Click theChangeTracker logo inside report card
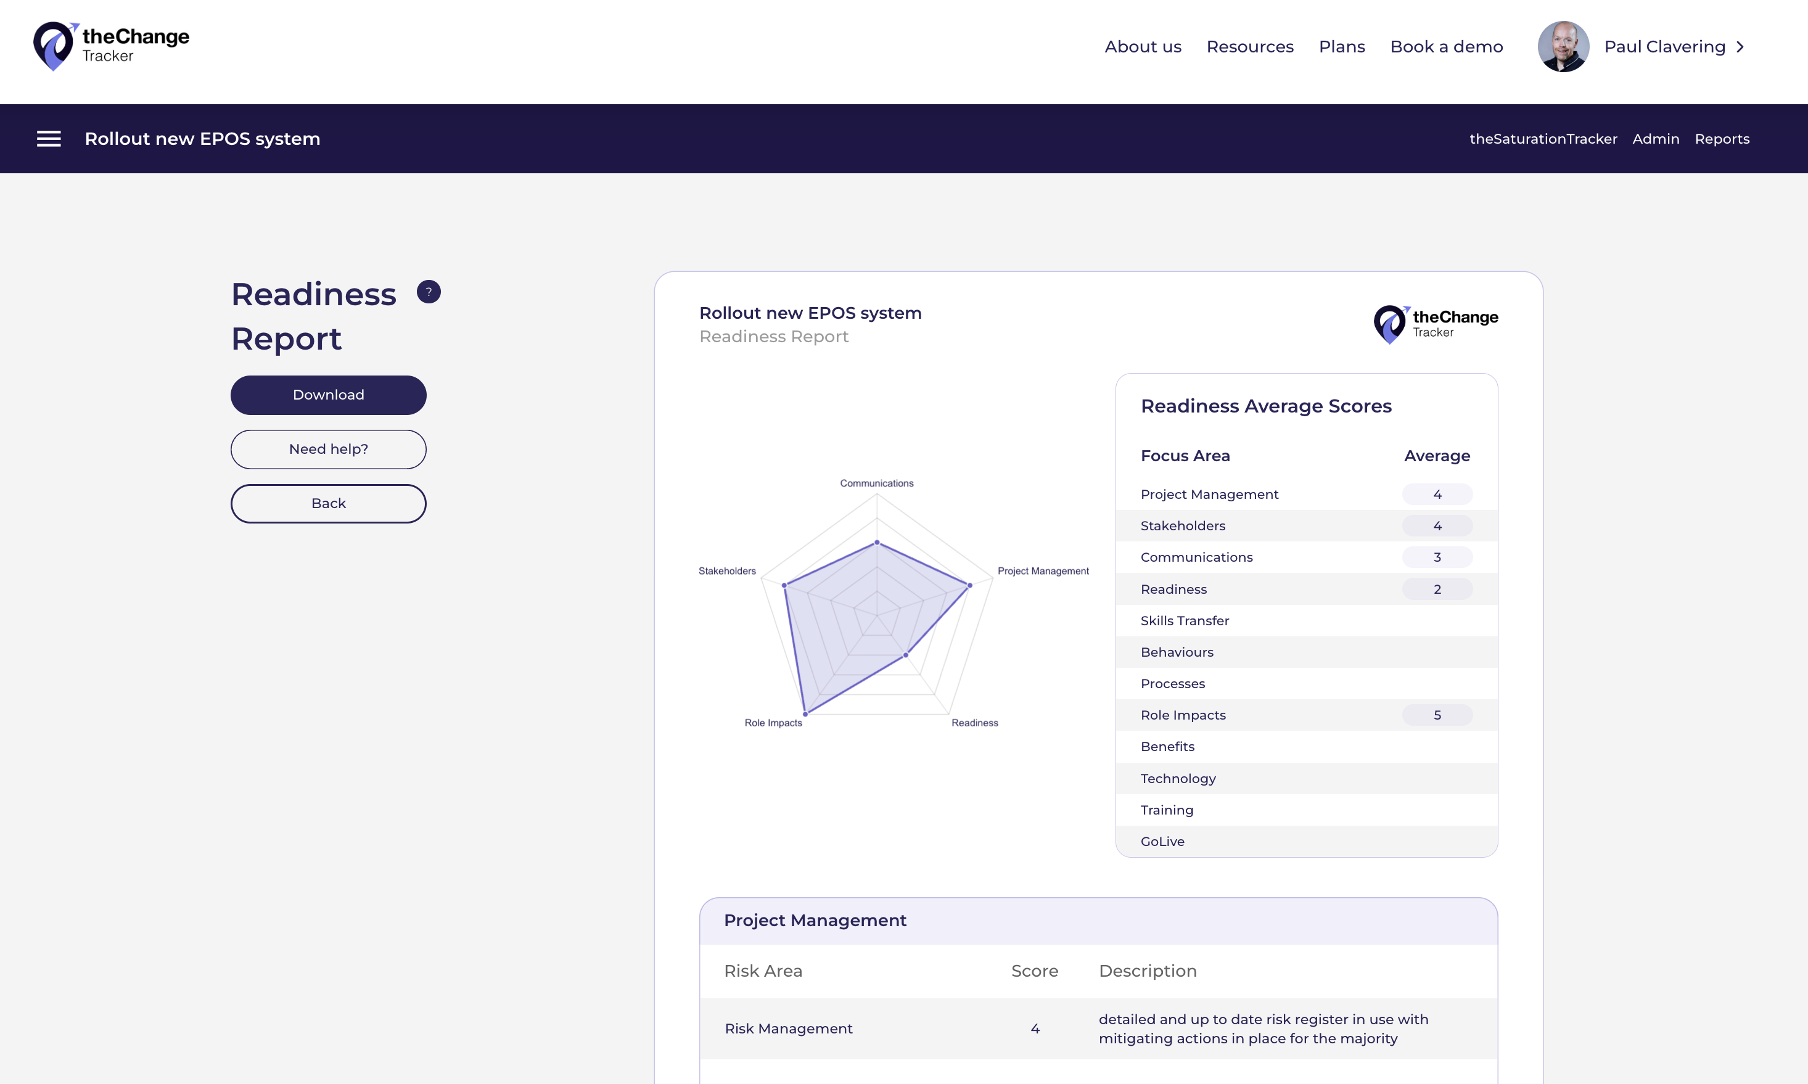The height and width of the screenshot is (1084, 1808). [1435, 324]
